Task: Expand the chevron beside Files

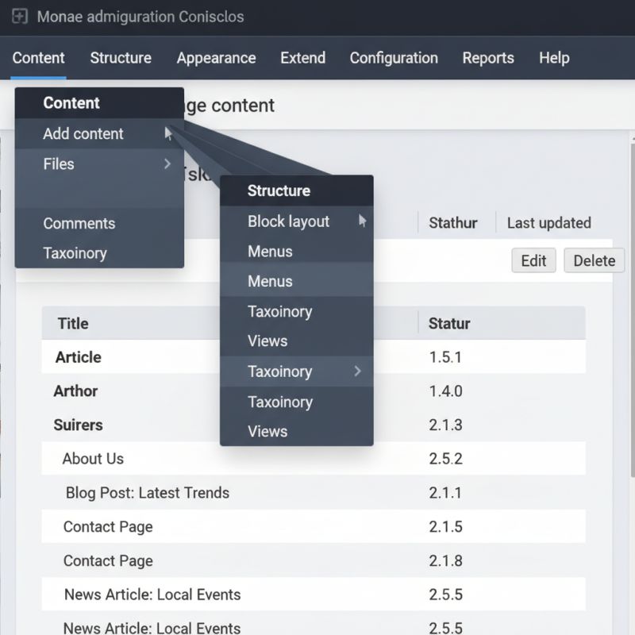Action: tap(167, 164)
